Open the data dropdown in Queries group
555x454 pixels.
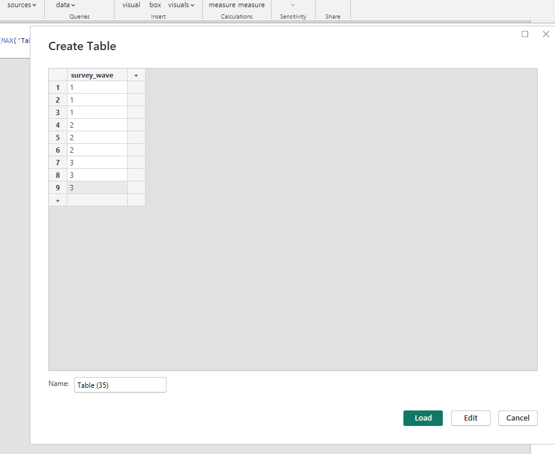point(66,5)
